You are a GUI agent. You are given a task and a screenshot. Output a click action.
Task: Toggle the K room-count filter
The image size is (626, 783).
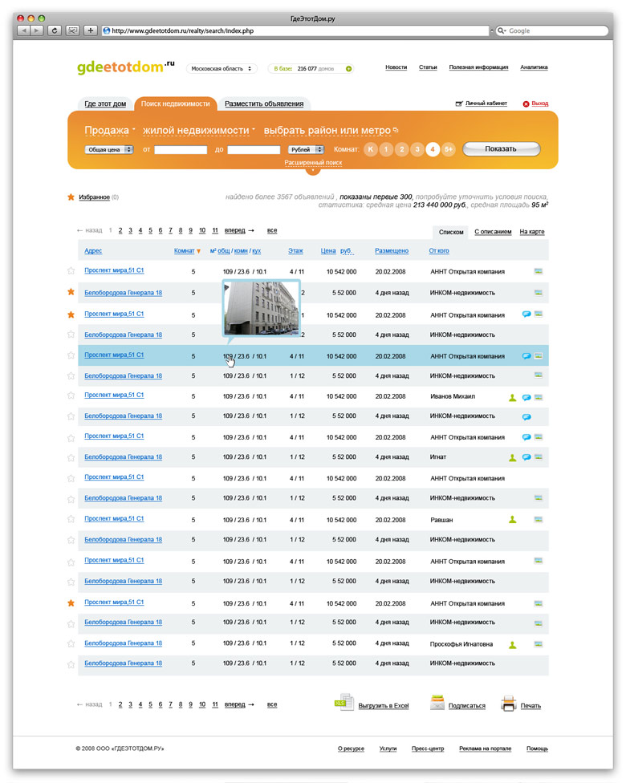click(x=371, y=148)
